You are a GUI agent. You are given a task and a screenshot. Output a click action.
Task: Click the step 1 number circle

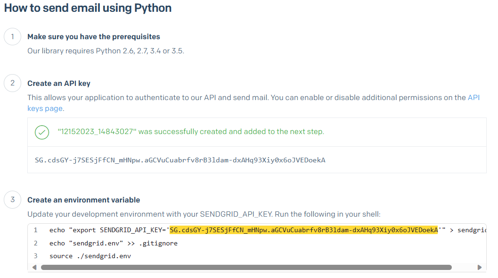(x=13, y=37)
